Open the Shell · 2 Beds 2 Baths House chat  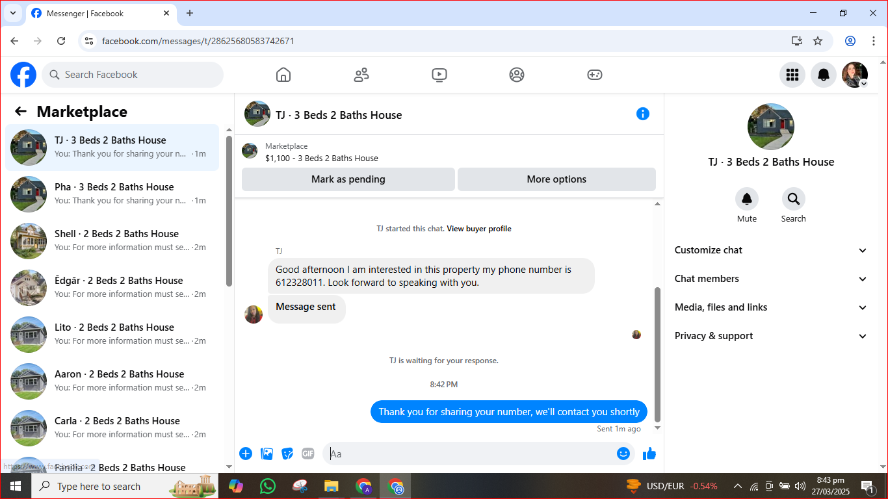112,241
